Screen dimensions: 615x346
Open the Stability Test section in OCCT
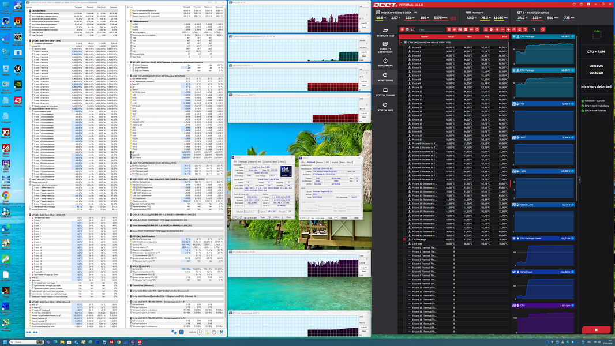385,32
